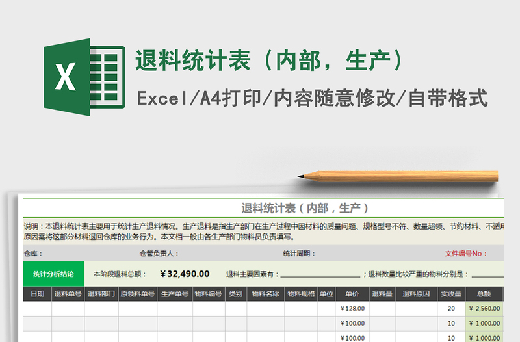Viewport: 520px width, 342px height.
Task: Select the 单价 column header
Action: [x=352, y=294]
